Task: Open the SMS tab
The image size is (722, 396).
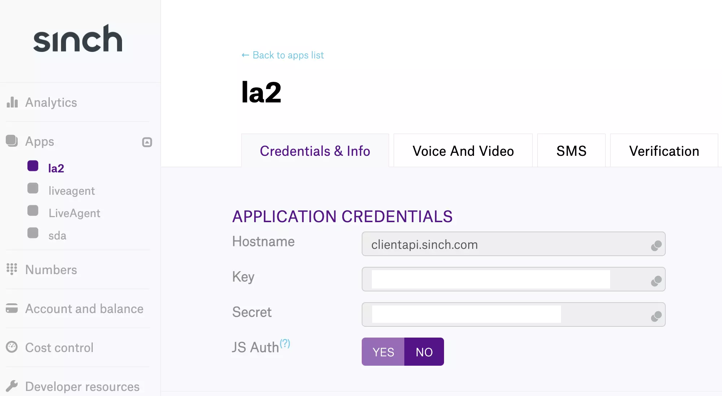Action: coord(571,151)
